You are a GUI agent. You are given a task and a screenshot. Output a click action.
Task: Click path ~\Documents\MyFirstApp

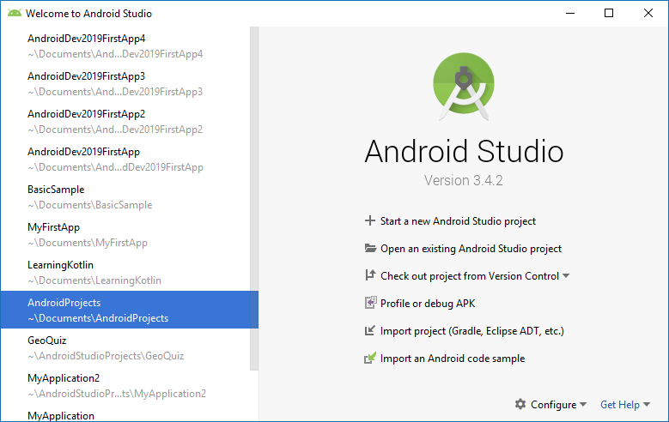coord(88,243)
